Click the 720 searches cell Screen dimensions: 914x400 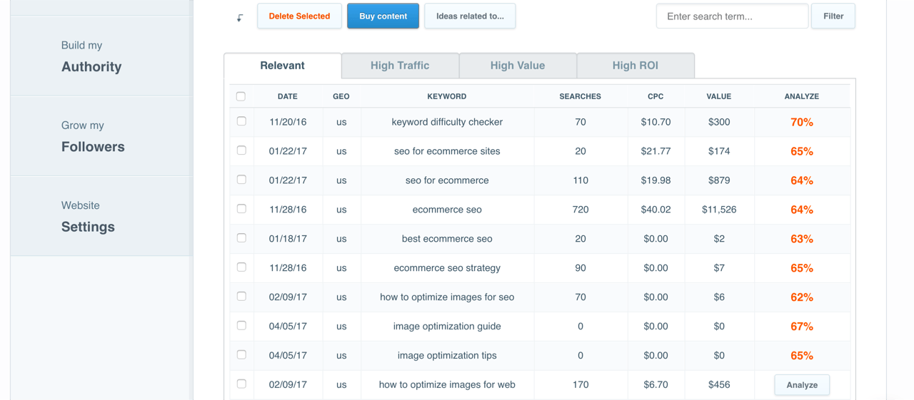point(581,210)
